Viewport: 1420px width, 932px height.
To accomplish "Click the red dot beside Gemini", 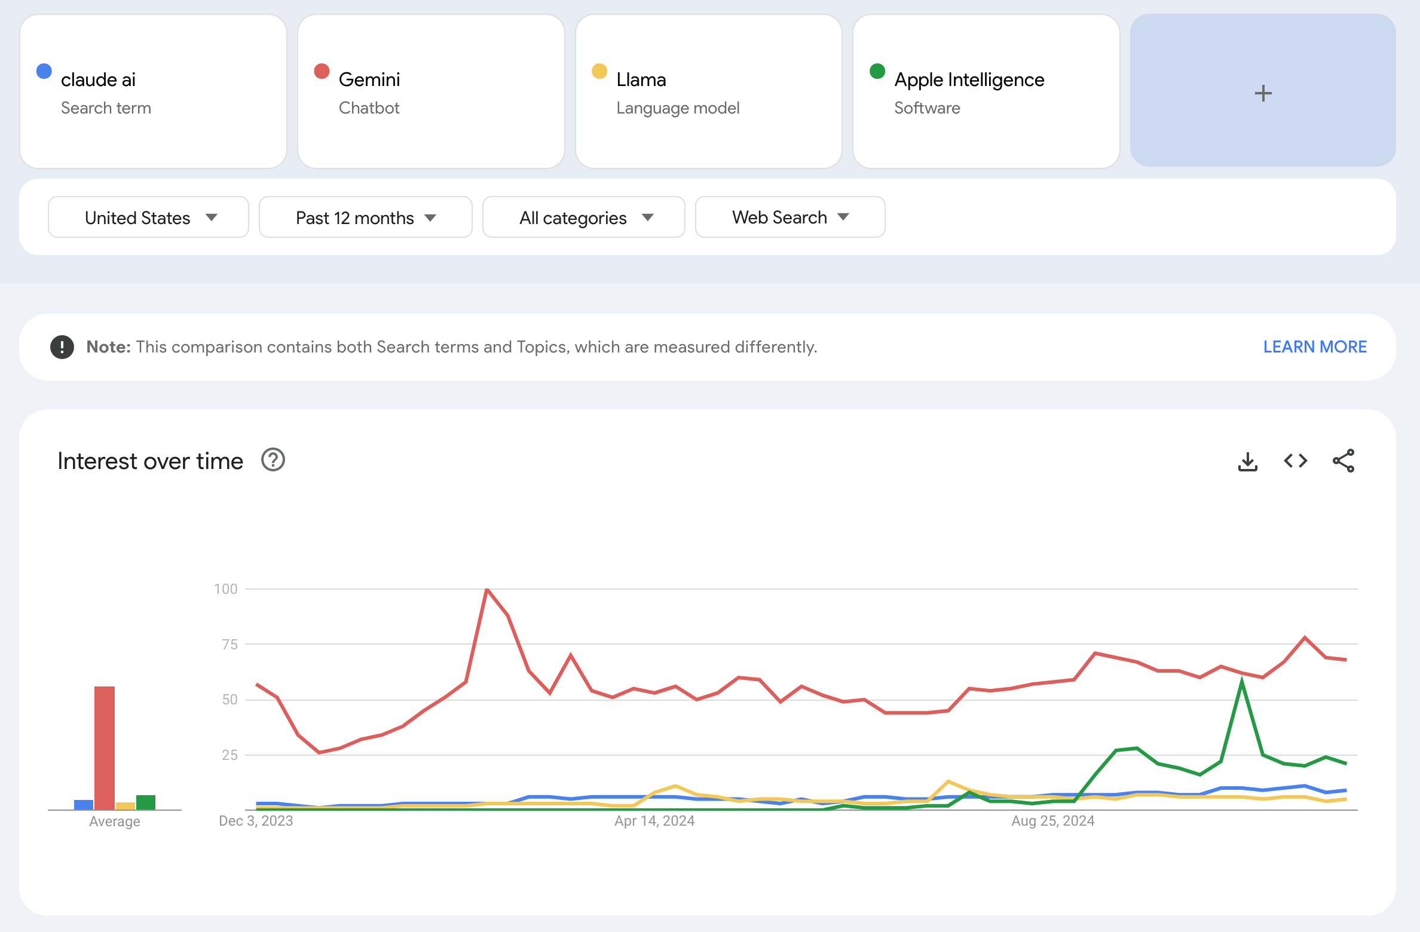I will tap(322, 71).
